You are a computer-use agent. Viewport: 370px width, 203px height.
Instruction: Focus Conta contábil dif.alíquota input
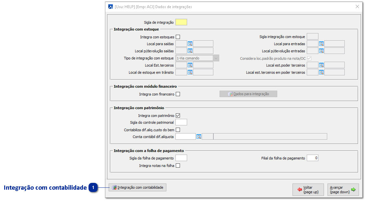click(185, 136)
